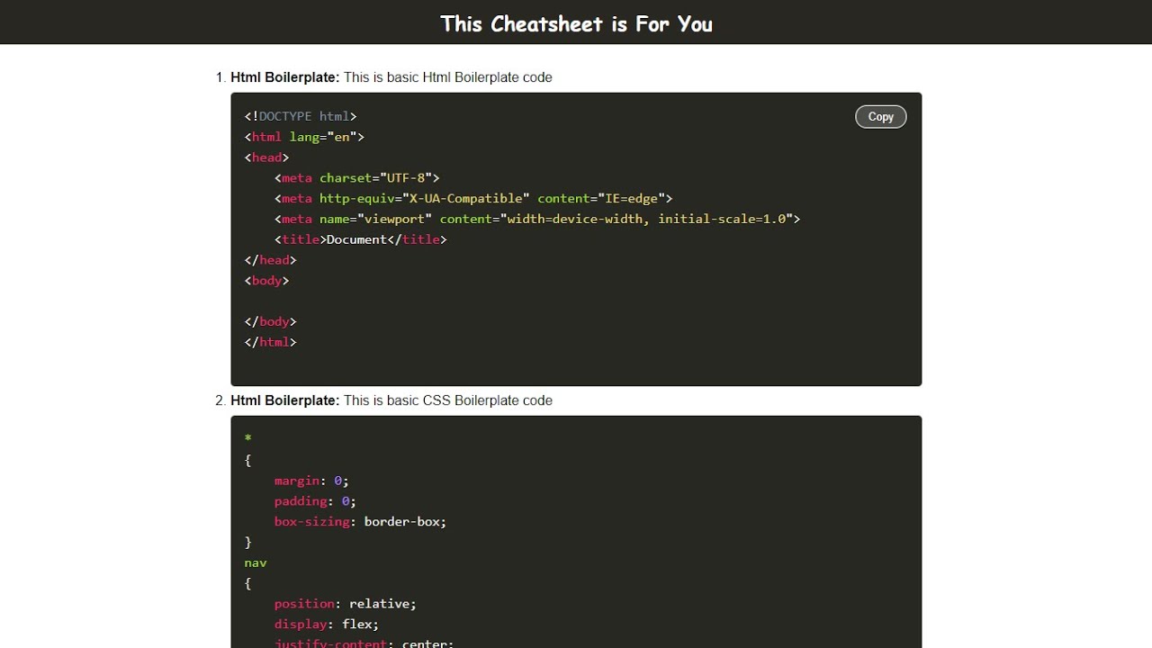The image size is (1152, 648).
Task: Click the Copy button on HTML code block
Action: tap(880, 117)
